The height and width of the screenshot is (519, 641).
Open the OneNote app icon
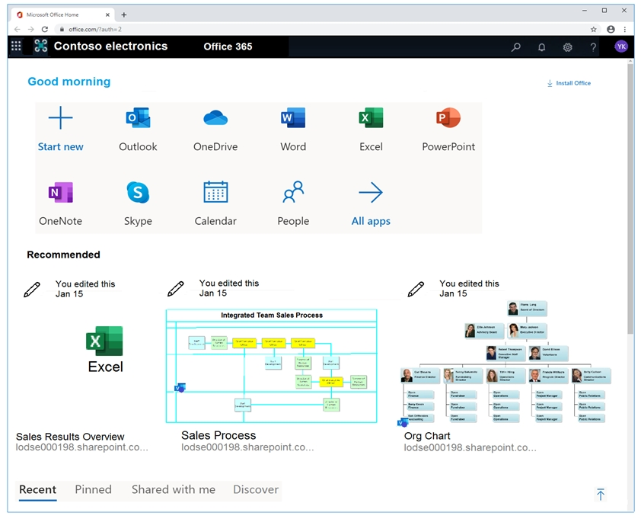tap(60, 193)
